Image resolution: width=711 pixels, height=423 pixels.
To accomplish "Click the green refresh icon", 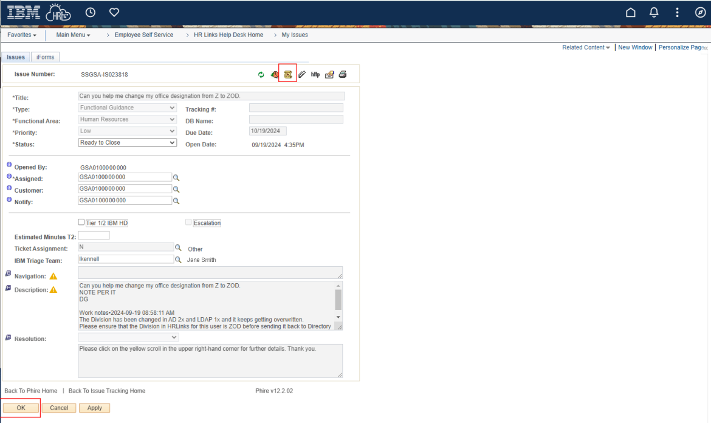I will click(261, 75).
